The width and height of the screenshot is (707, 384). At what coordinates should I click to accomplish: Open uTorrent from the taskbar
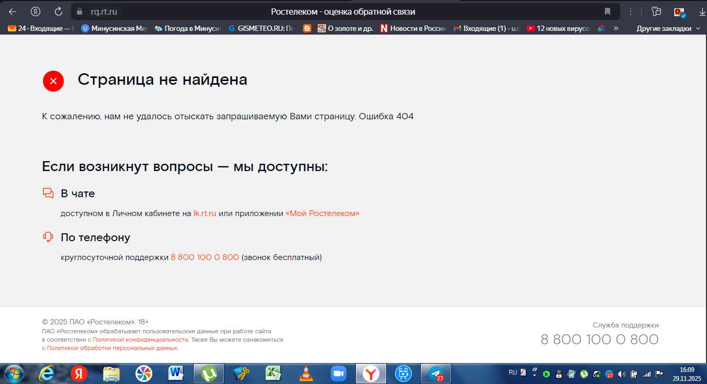point(209,373)
